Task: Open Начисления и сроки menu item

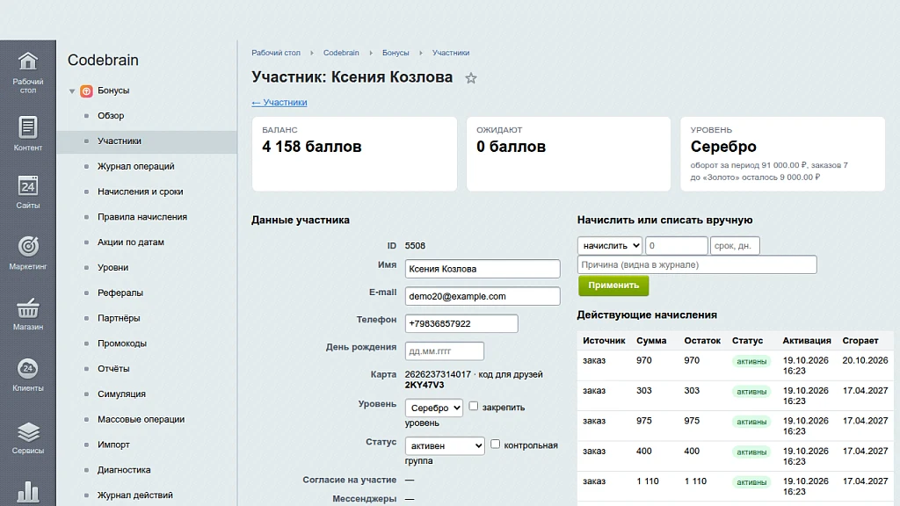Action: pyautogui.click(x=140, y=192)
